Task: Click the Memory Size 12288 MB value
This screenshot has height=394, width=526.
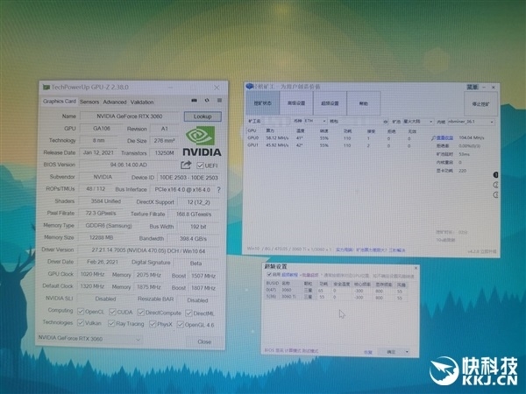Action: pos(102,237)
